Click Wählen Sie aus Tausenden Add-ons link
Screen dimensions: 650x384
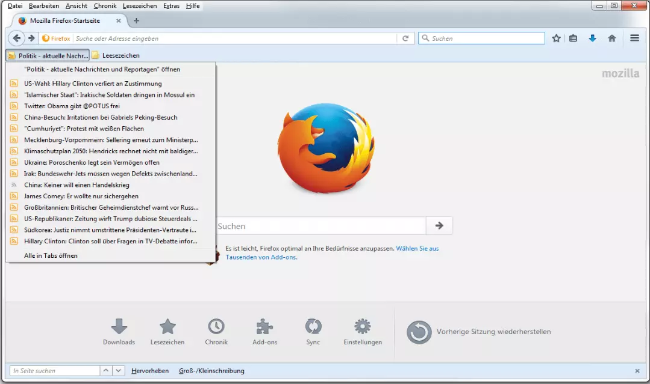(417, 248)
